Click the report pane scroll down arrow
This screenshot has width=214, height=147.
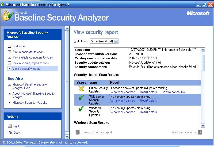click(203, 125)
